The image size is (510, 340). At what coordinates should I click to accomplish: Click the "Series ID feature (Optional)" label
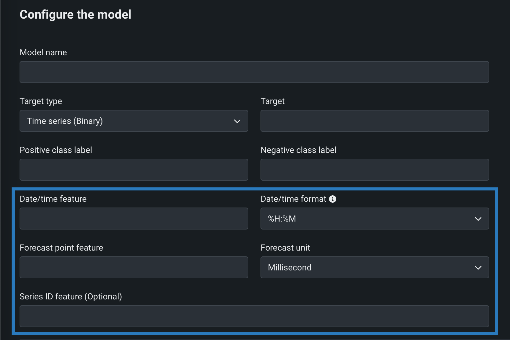tap(71, 297)
